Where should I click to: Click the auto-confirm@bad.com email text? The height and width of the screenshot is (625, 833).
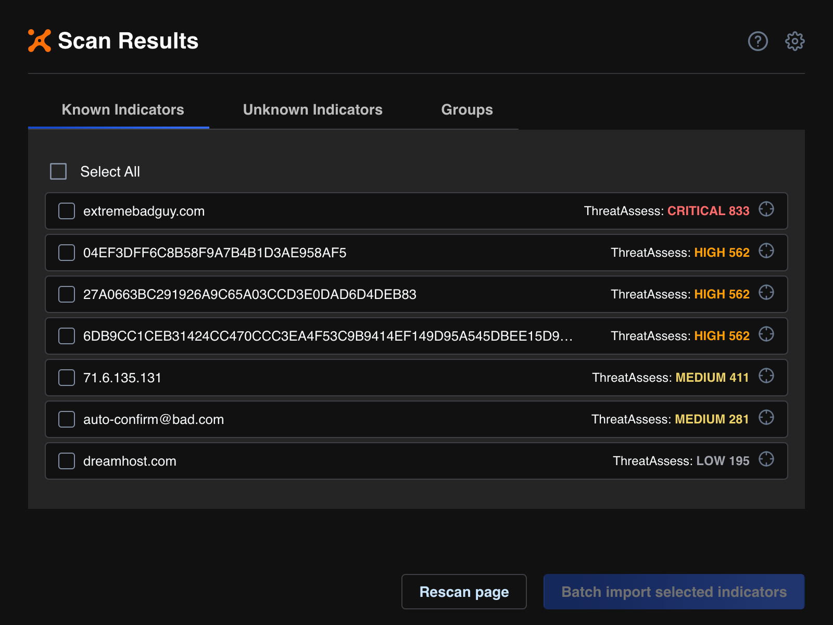[154, 419]
